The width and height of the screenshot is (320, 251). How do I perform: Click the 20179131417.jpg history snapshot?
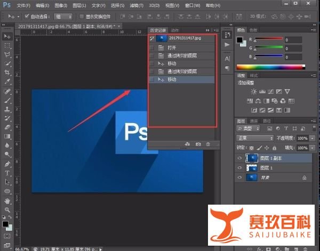tap(182, 38)
